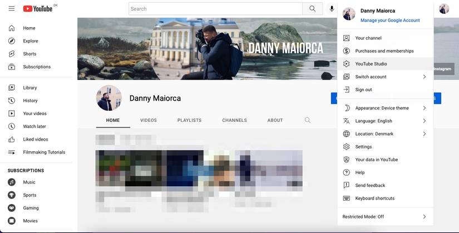The width and height of the screenshot is (459, 233).
Task: Open the Music subscription
Action: click(x=36, y=182)
